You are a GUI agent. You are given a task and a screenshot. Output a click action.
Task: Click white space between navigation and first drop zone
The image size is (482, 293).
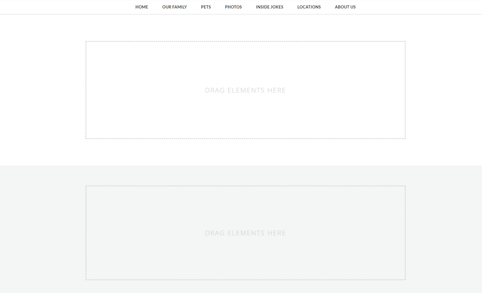(x=245, y=28)
